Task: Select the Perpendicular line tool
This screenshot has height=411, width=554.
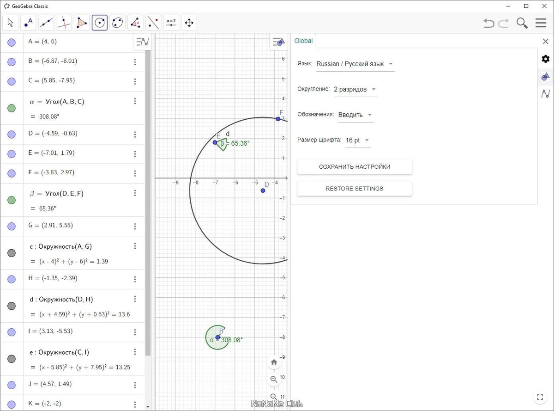Action: (64, 23)
